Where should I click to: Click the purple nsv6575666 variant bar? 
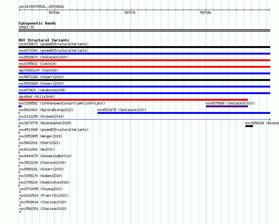(227, 106)
